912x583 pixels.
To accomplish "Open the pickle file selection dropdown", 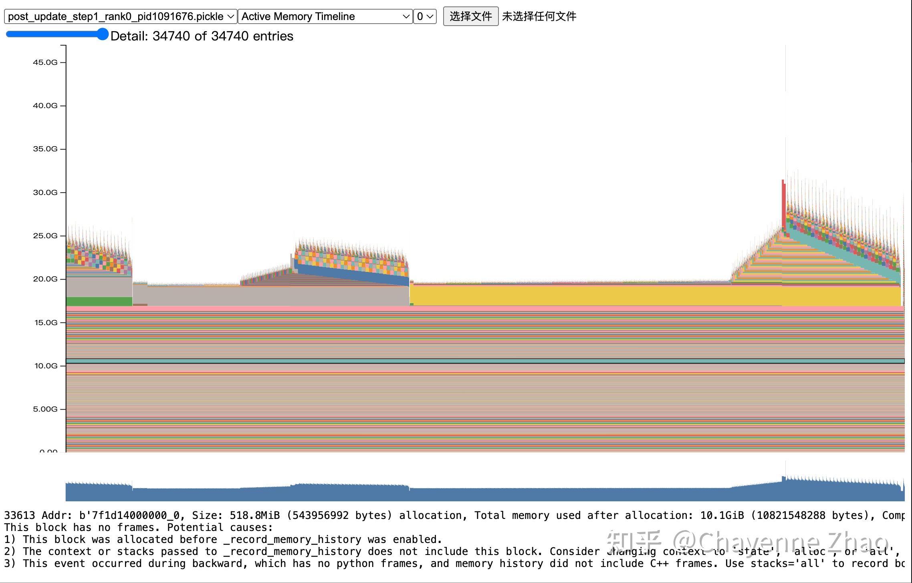I will coord(119,16).
